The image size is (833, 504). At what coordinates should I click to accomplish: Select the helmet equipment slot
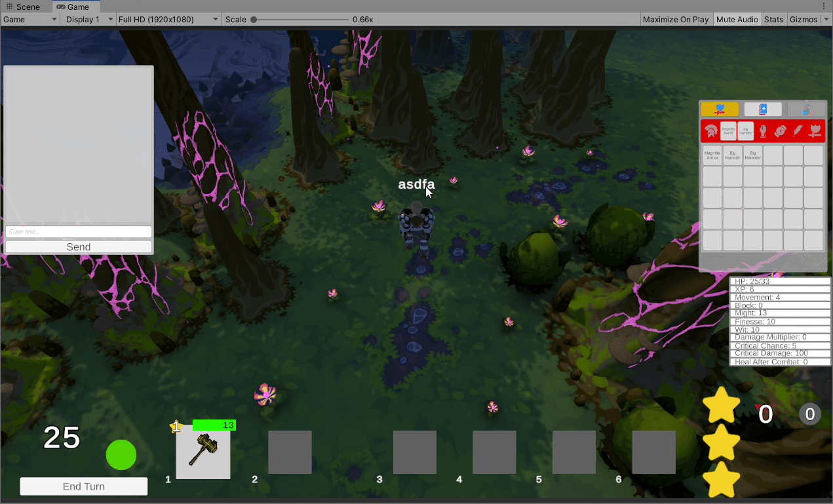click(x=710, y=131)
